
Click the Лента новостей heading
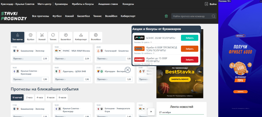pos(181,107)
